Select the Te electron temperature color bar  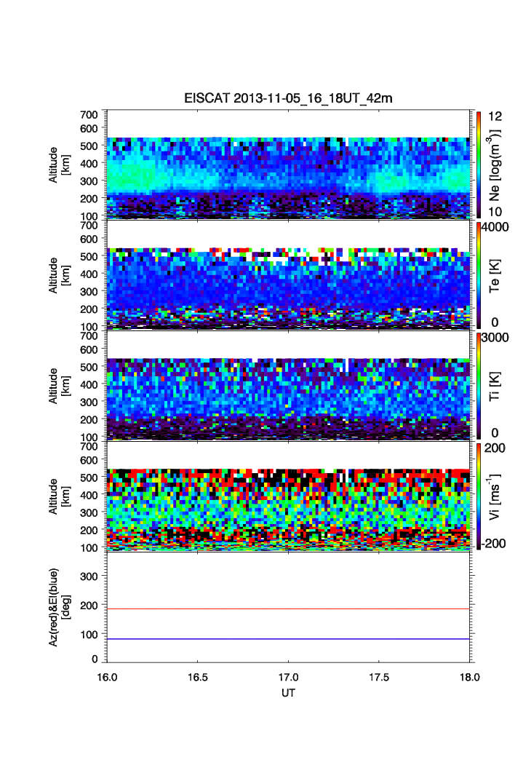pyautogui.click(x=479, y=275)
